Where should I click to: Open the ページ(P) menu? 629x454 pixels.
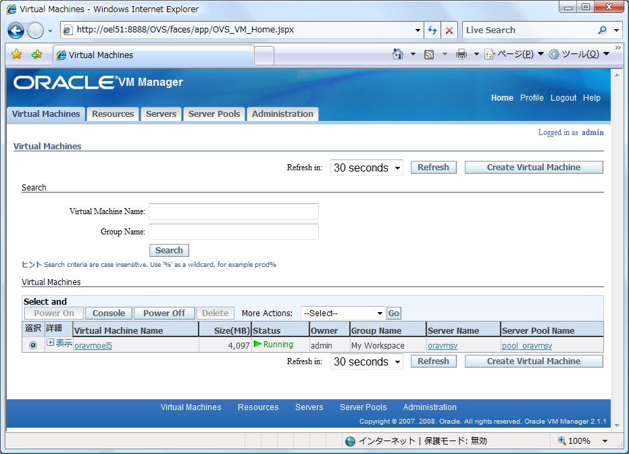point(514,54)
